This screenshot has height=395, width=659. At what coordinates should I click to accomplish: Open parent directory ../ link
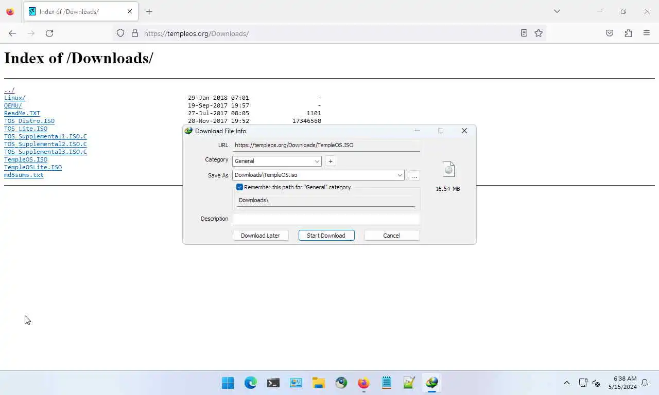[9, 90]
